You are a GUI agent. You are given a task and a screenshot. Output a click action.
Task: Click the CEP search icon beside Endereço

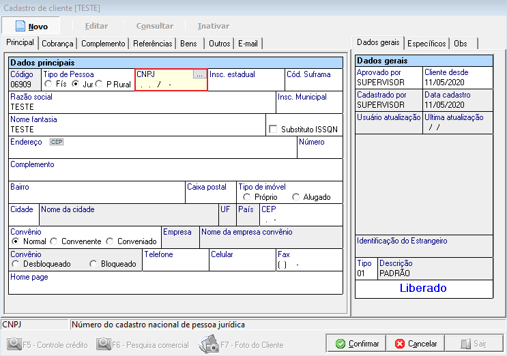(x=56, y=142)
